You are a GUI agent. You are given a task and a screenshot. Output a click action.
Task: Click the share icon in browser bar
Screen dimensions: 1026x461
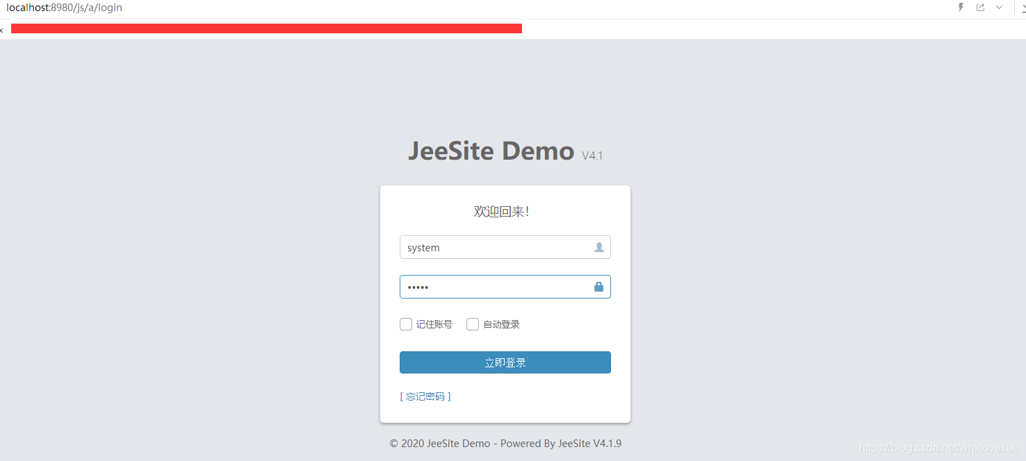[980, 8]
